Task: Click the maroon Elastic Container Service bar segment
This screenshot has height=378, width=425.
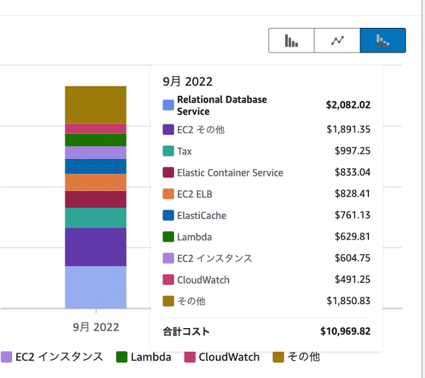Action: click(95, 199)
